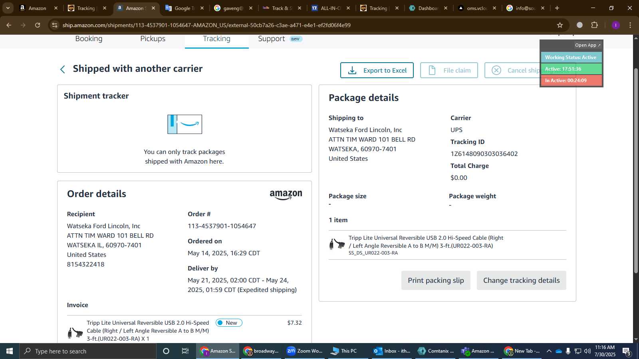Click the taskbar search box
The width and height of the screenshot is (639, 359).
tap(88, 351)
